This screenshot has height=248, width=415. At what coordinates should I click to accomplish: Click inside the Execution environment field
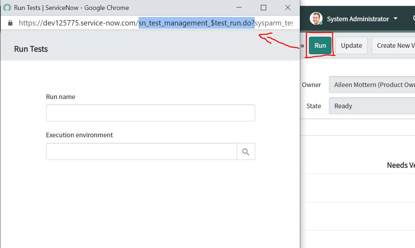[x=141, y=151]
